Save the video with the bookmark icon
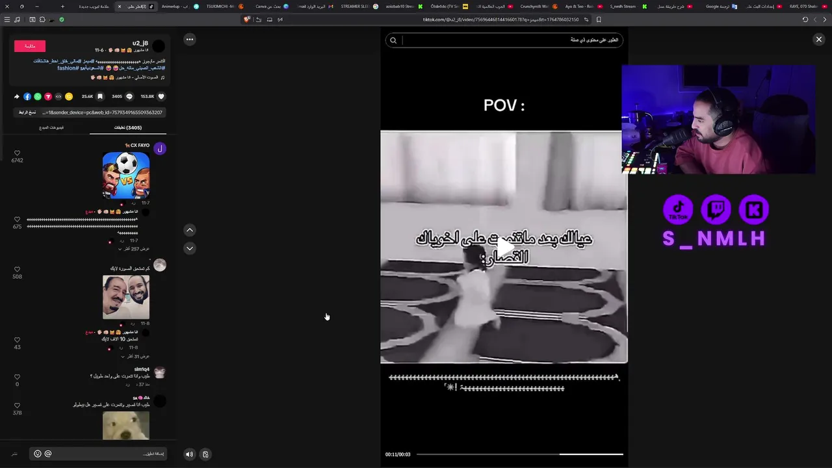 pos(100,96)
